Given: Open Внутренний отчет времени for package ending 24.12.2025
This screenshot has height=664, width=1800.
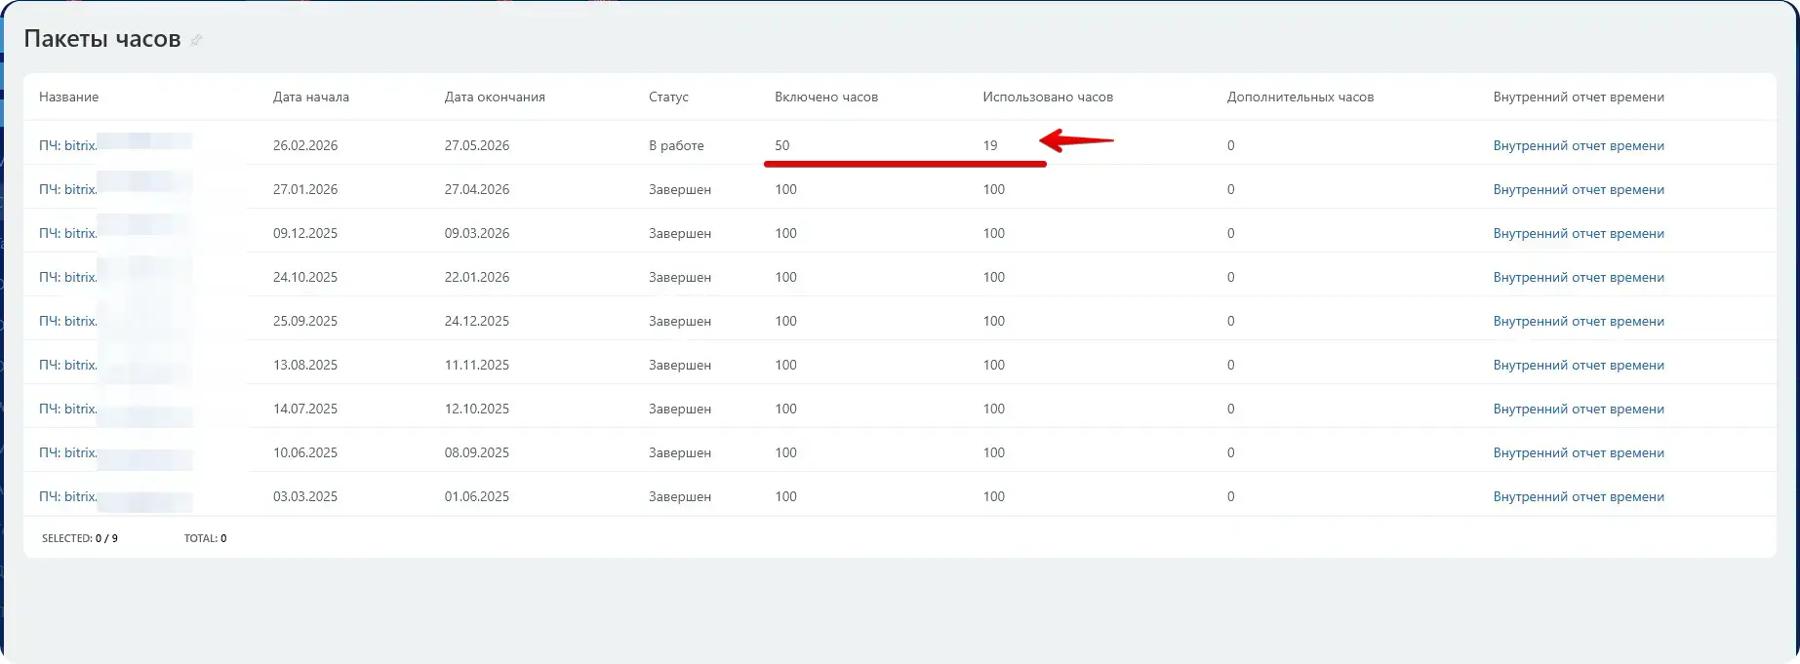Looking at the screenshot, I should tap(1578, 321).
